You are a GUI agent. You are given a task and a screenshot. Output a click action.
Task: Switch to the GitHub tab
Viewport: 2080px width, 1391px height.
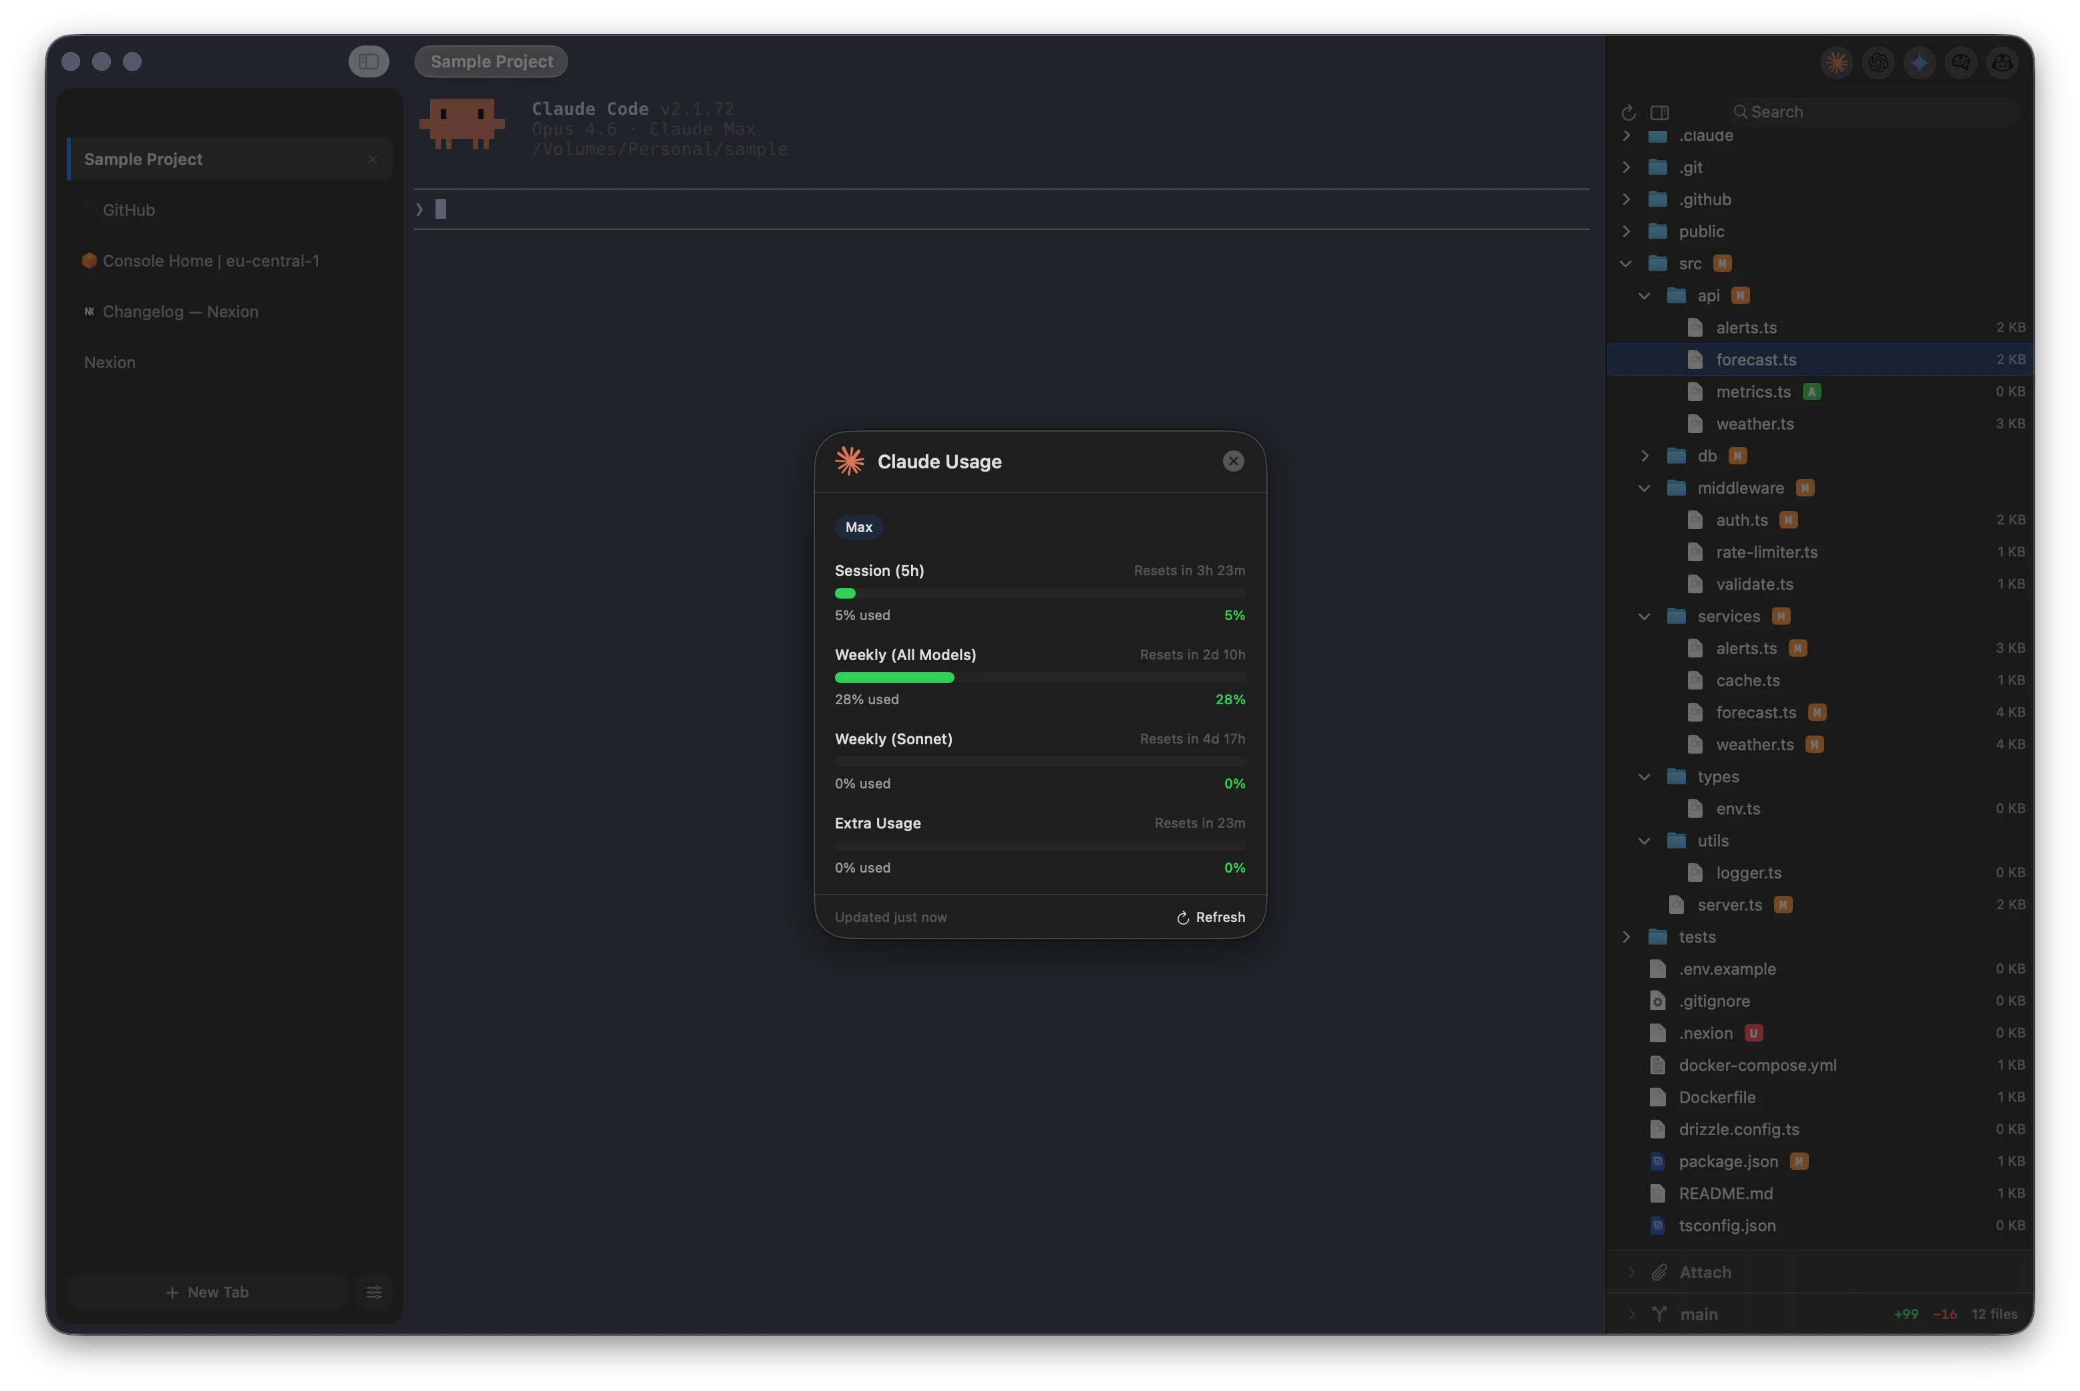230,210
